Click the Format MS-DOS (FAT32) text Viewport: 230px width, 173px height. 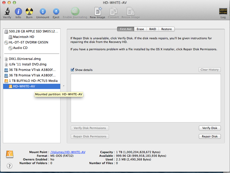[x=62, y=156]
